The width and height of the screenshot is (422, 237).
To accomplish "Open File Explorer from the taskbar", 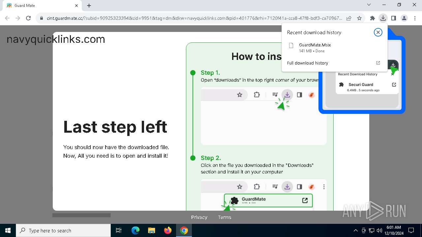I will [x=152, y=230].
